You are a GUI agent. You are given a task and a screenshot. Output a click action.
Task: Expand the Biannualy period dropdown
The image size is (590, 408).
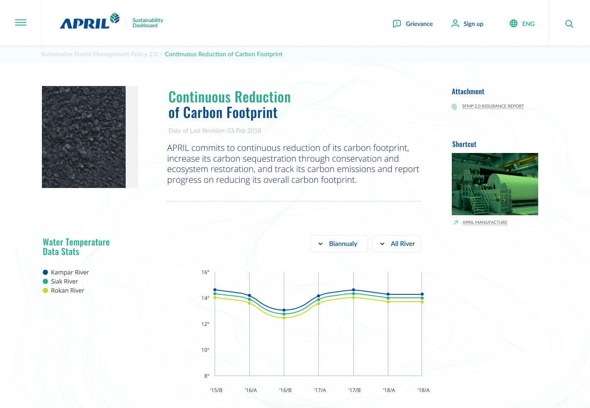tap(339, 244)
